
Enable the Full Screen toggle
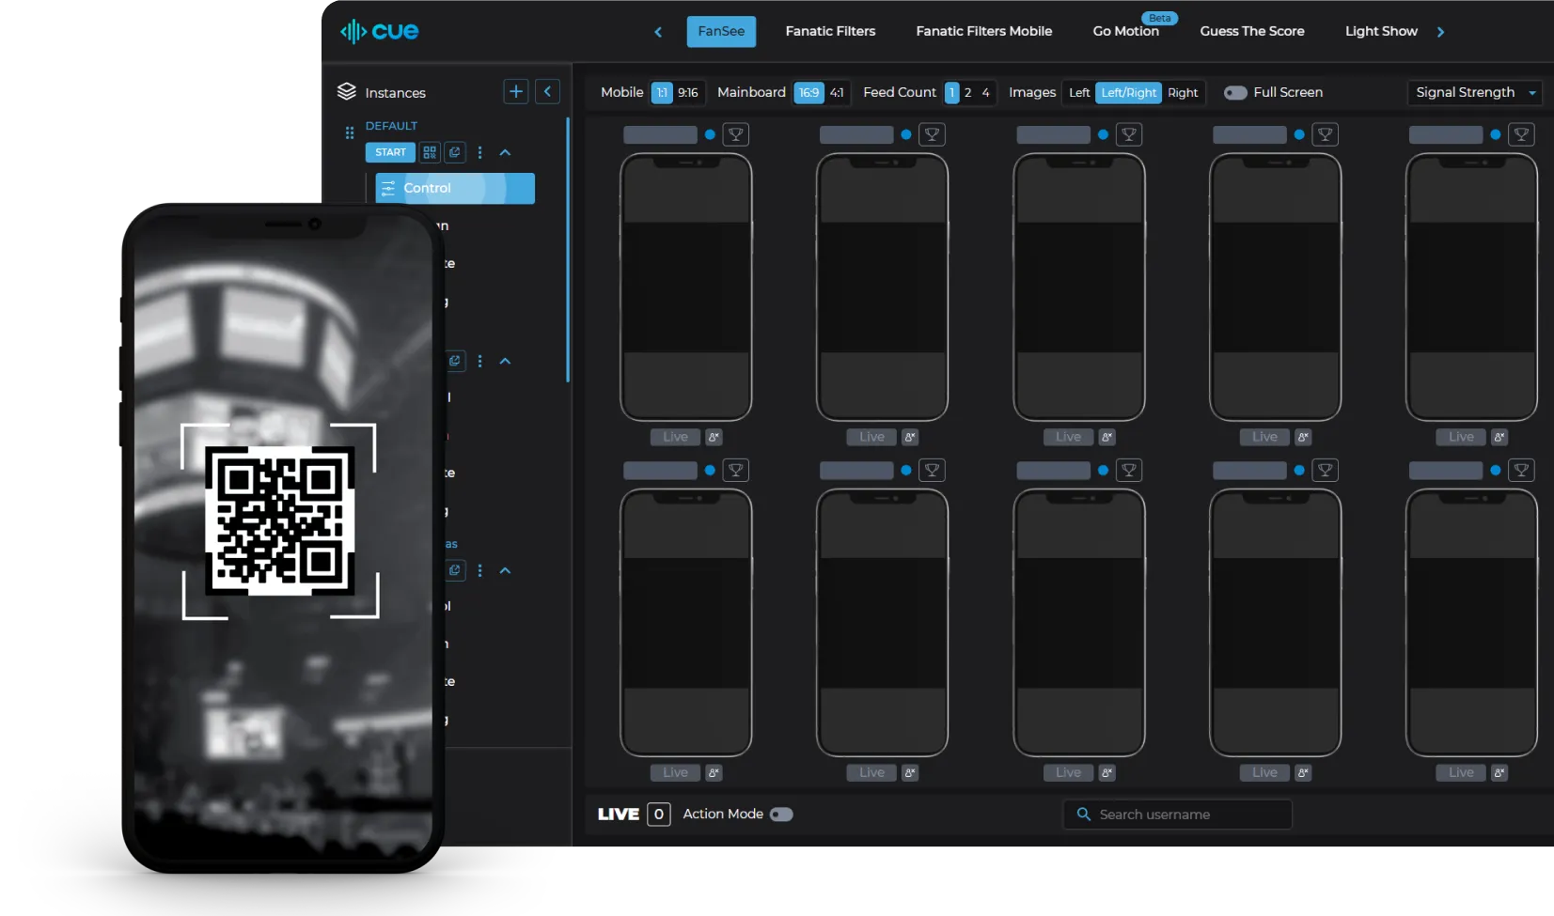(x=1235, y=92)
